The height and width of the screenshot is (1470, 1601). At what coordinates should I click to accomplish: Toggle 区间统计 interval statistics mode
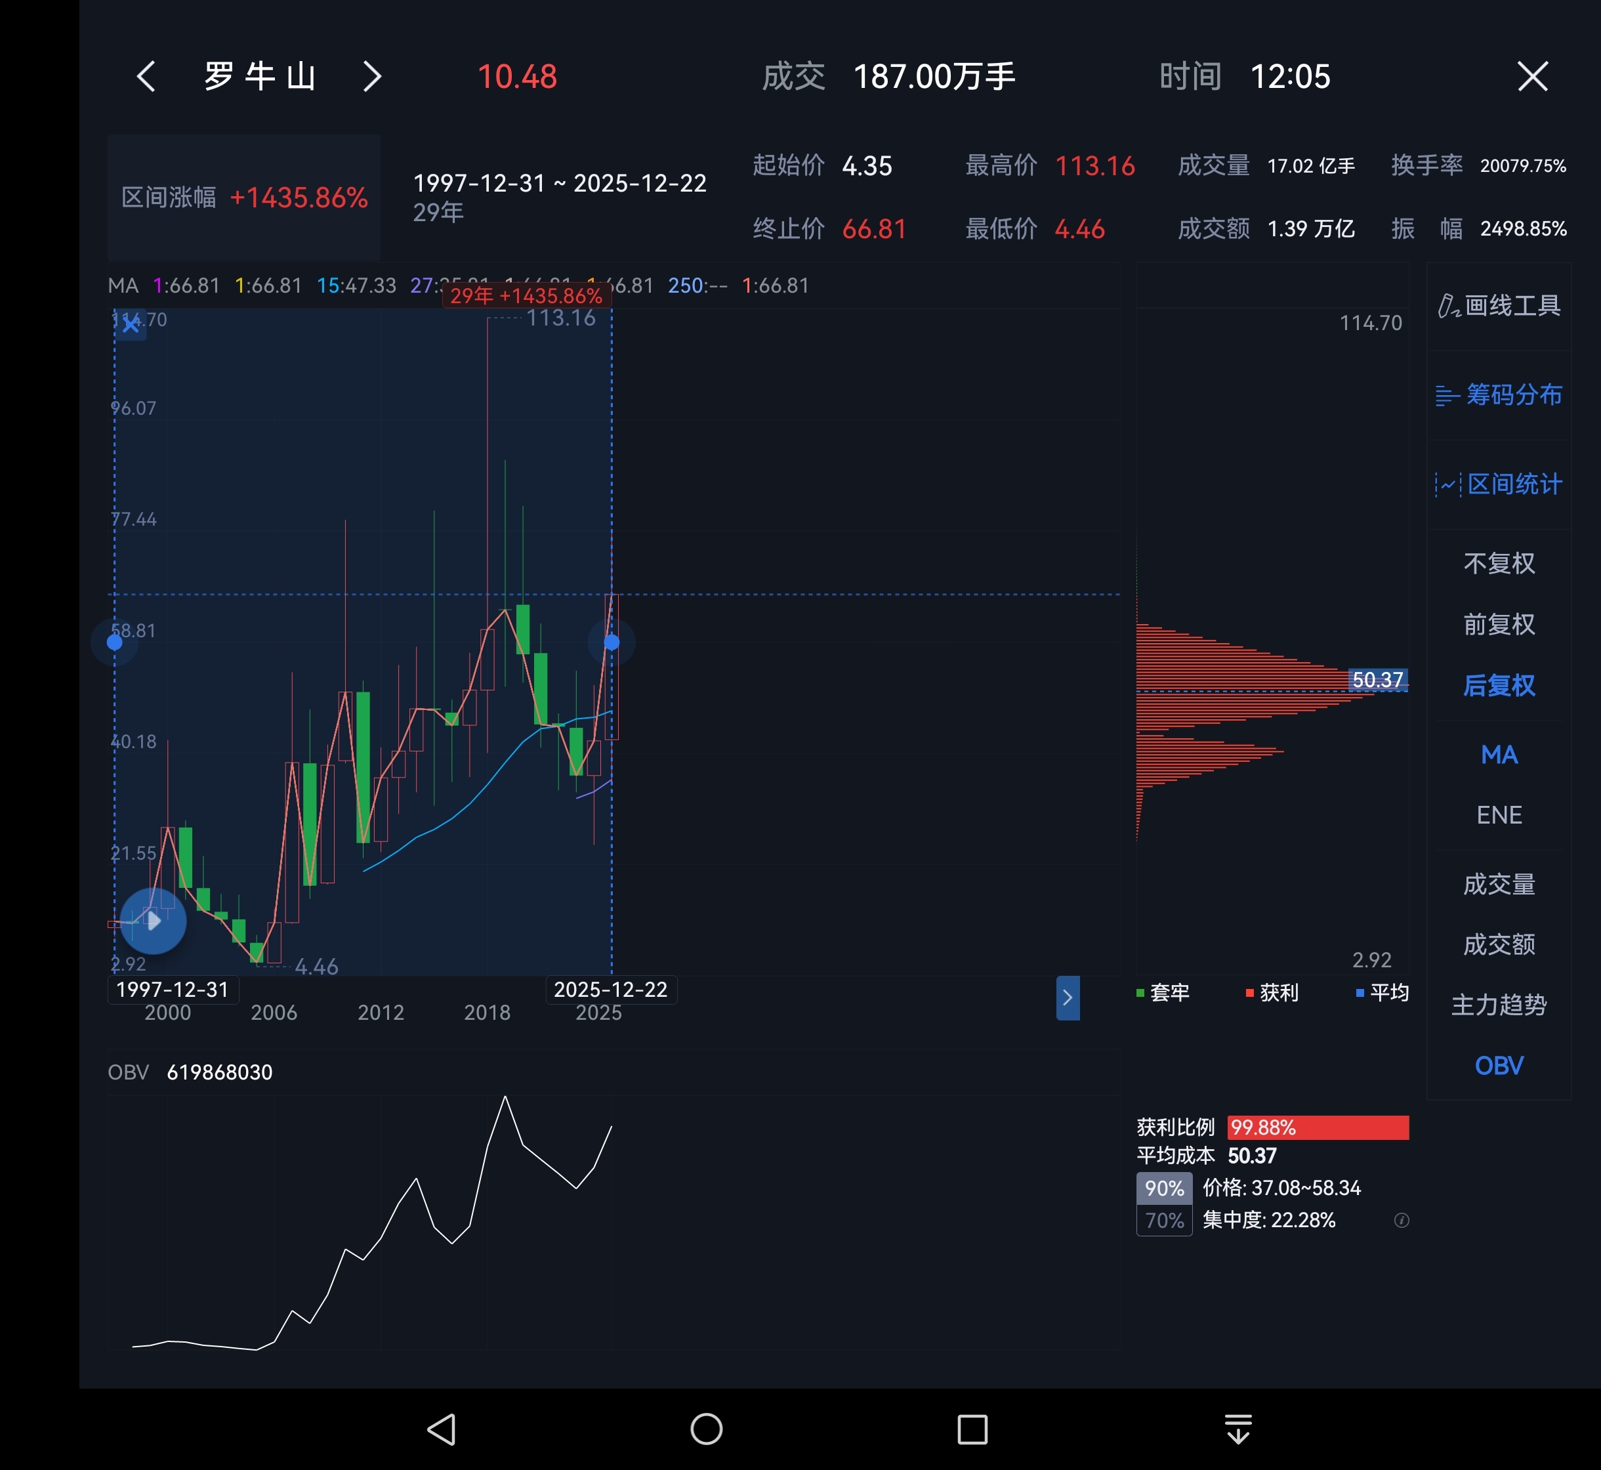click(1499, 484)
